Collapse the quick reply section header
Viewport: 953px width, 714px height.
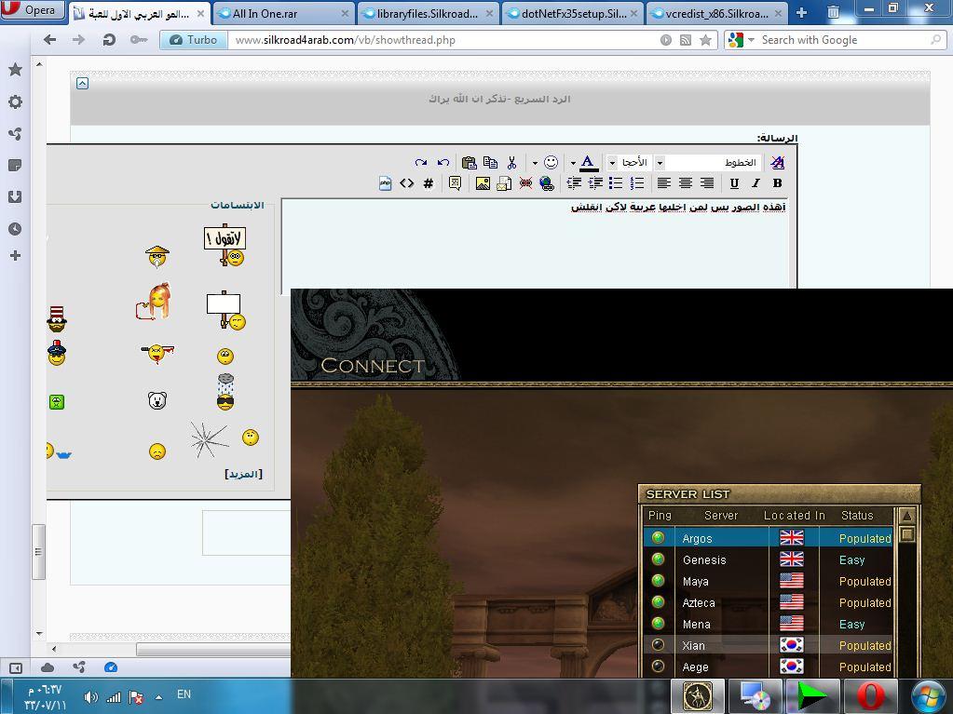pos(83,83)
